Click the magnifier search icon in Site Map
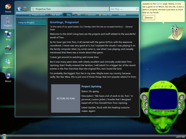Image resolution: width=186 pixels, height=139 pixels. coord(137,9)
